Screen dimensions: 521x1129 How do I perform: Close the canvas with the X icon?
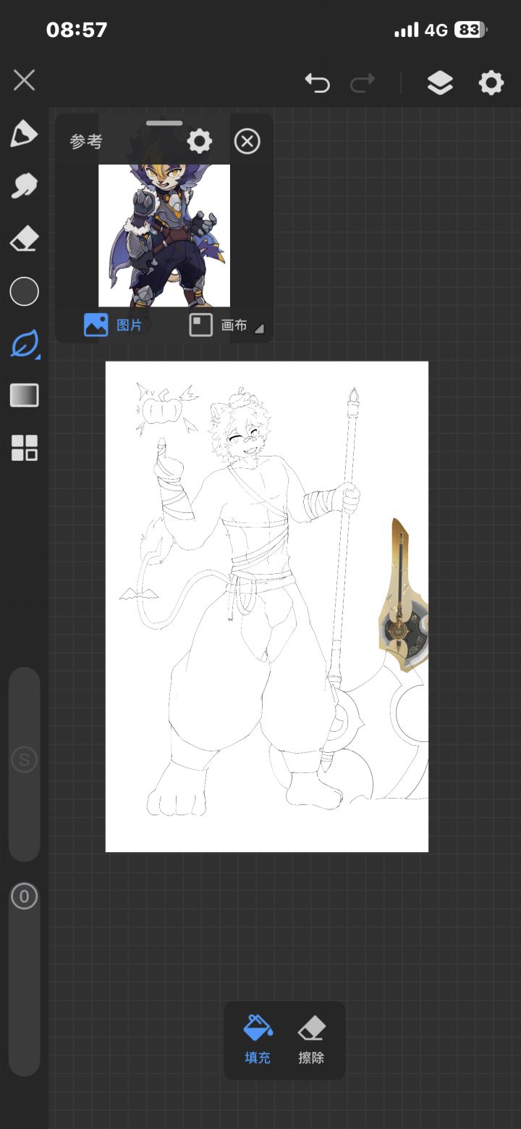click(x=24, y=80)
